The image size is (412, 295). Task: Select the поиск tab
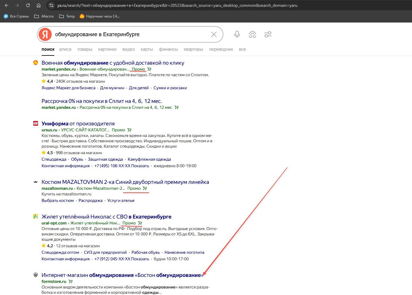point(48,49)
